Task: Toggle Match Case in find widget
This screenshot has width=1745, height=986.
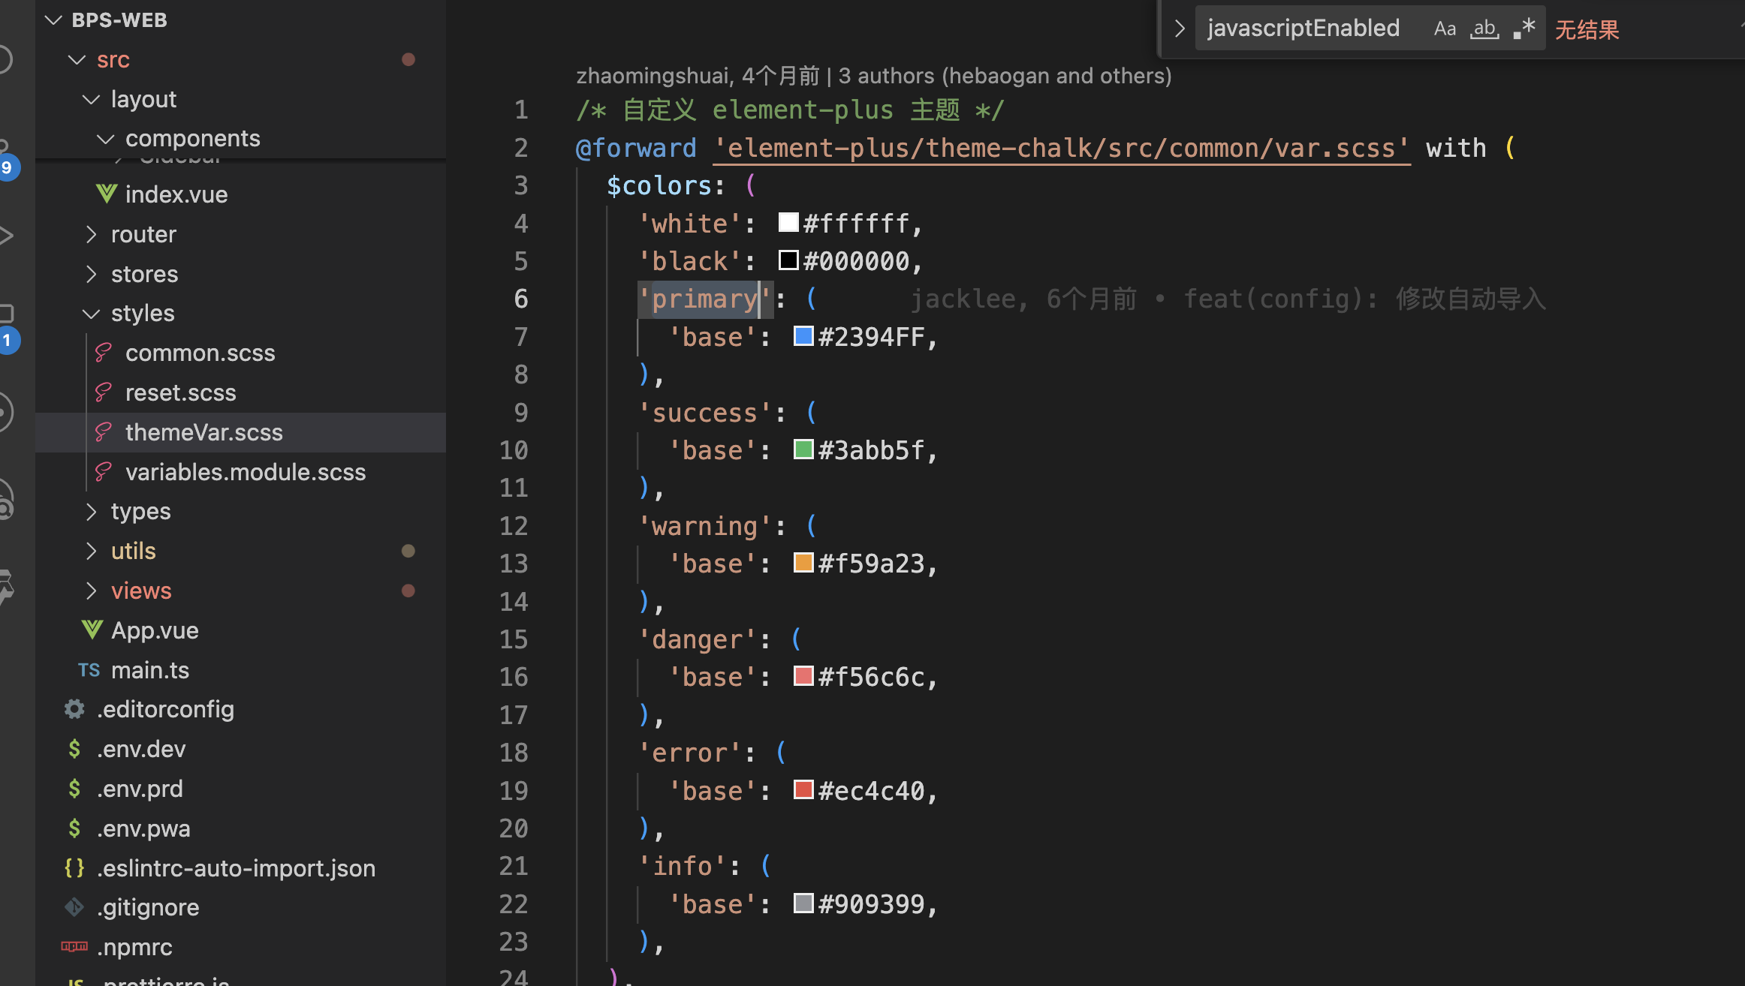Action: (x=1444, y=29)
